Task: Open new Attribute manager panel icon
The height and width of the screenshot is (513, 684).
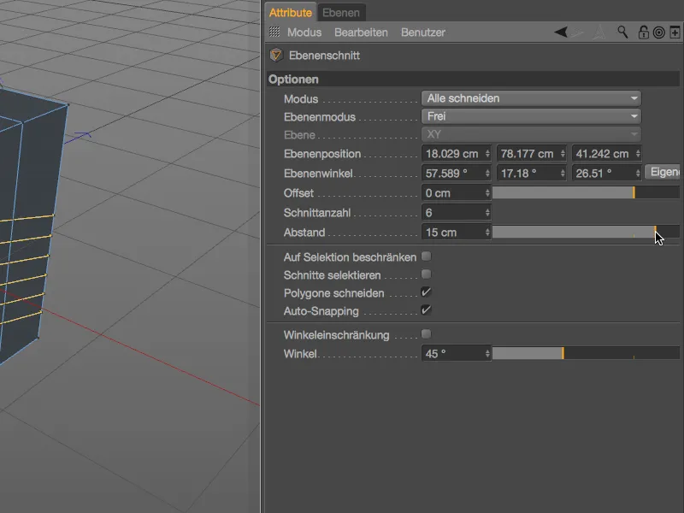Action: click(674, 32)
